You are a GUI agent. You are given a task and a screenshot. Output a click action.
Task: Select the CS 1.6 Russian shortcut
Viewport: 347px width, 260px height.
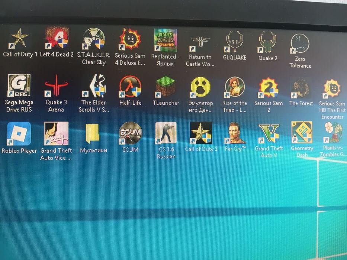tap(166, 133)
